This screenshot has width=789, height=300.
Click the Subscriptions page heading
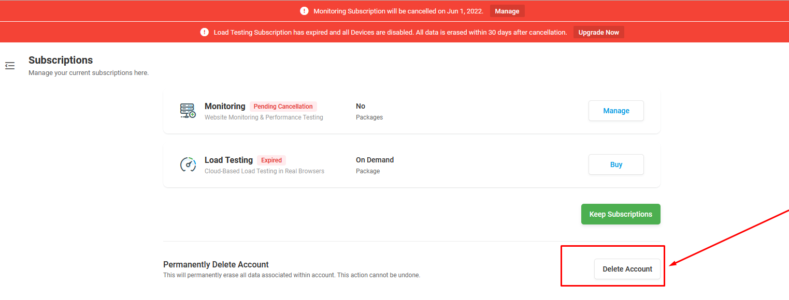pyautogui.click(x=61, y=60)
